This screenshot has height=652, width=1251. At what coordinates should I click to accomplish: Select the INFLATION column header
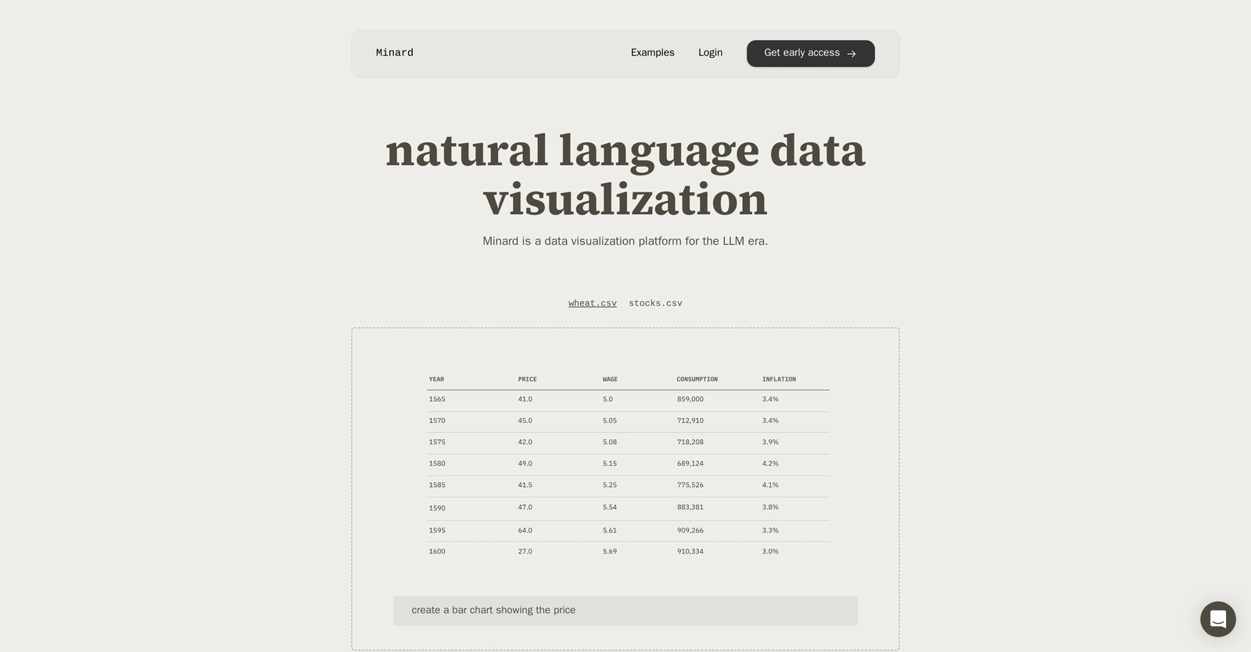coord(779,379)
